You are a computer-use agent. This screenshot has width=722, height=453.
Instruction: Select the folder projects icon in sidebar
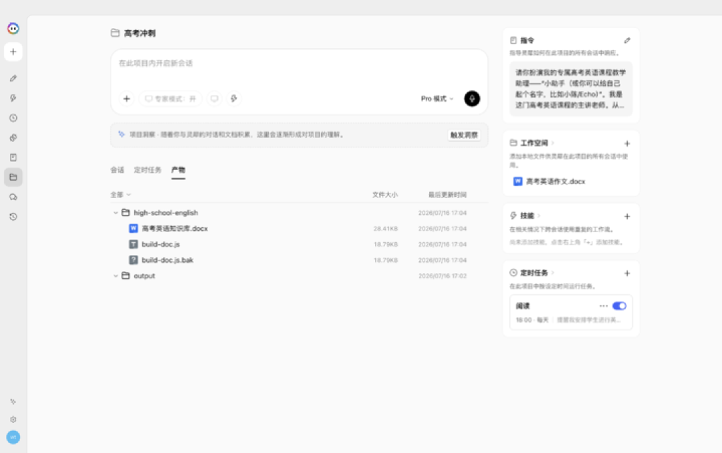click(x=13, y=177)
